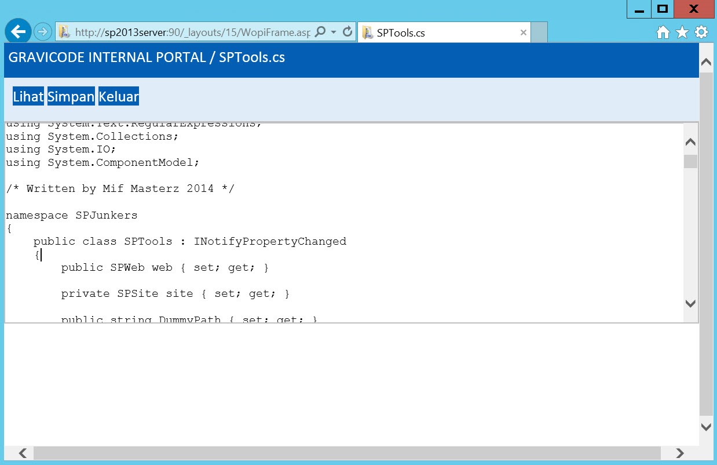Image resolution: width=717 pixels, height=465 pixels.
Task: Click the line with namespace SPJunkers in editor
Action: coord(72,215)
